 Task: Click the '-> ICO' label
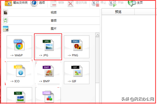(x=15, y=81)
